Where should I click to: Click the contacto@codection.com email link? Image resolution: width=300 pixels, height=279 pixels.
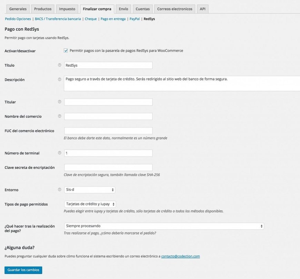tap(180, 256)
